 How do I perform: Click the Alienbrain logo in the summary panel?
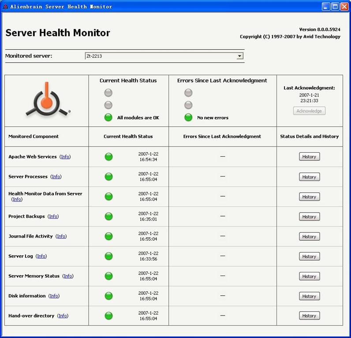coord(48,99)
